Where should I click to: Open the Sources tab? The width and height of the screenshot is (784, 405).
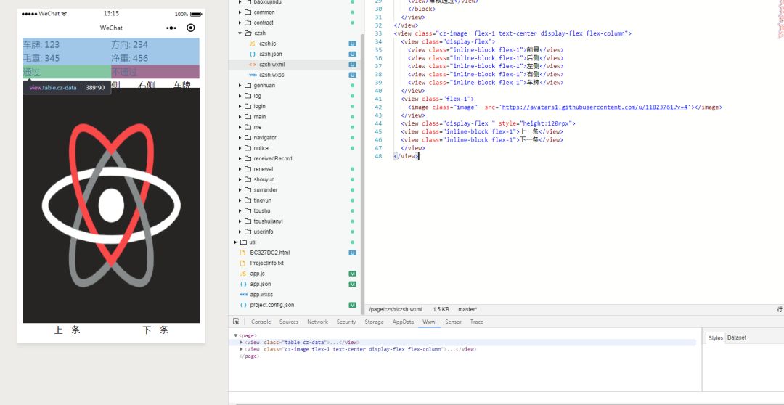289,322
